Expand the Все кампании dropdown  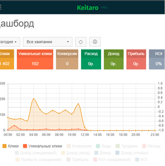coord(48,42)
